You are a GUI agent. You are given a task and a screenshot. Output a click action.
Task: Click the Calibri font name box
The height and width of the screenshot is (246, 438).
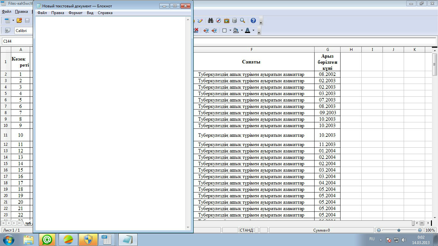(x=24, y=31)
